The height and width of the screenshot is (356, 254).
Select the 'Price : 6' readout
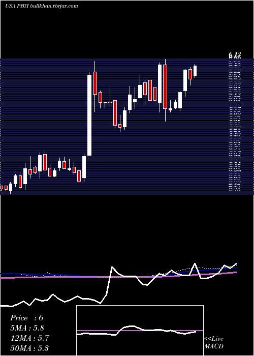26,318
